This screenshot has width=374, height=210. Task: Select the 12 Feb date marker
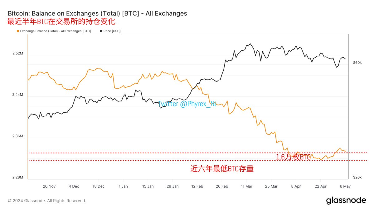197,186
